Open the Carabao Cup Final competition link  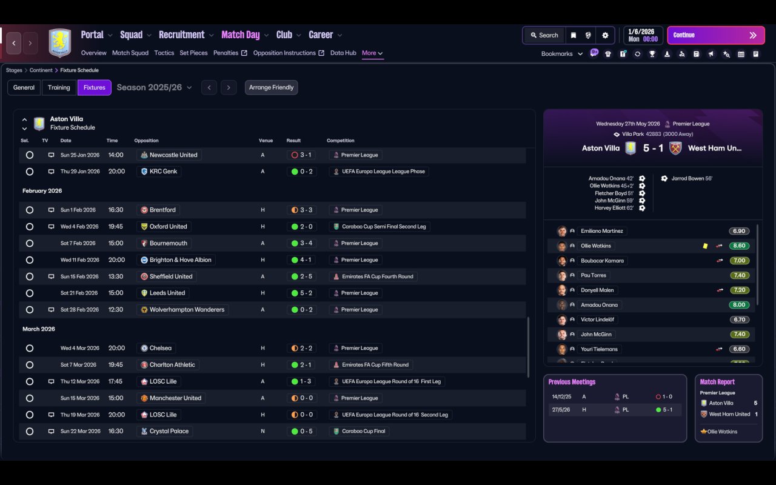coord(359,431)
